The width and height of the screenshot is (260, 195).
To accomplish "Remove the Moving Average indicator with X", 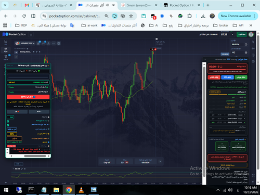I will click(40, 52).
